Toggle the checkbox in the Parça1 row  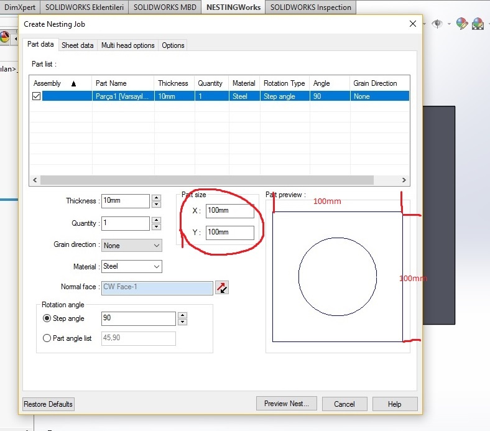[36, 96]
